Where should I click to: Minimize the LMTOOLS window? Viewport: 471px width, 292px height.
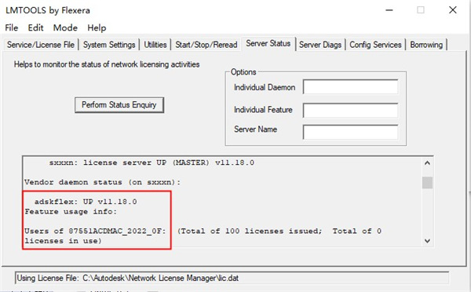click(389, 10)
